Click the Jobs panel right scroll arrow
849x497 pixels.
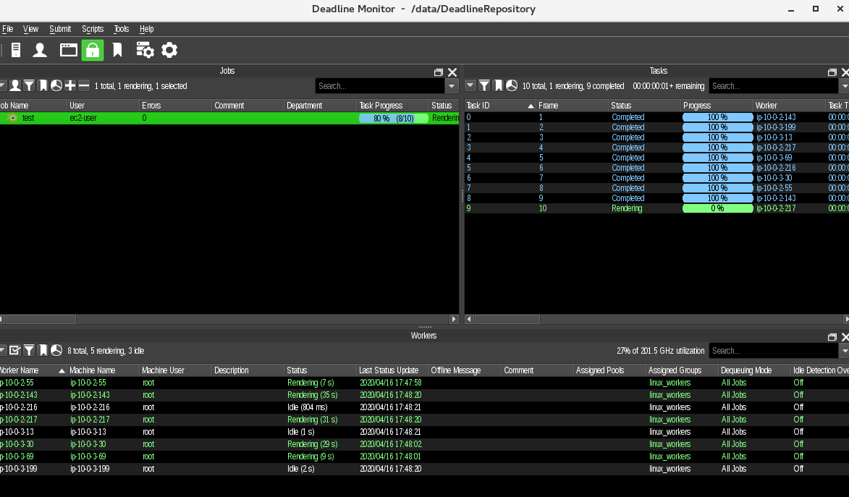pos(455,320)
